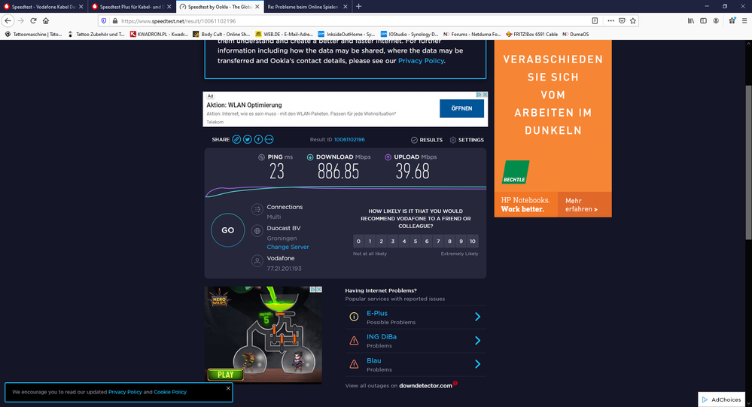Open the Library icon in toolbar

coord(690,20)
